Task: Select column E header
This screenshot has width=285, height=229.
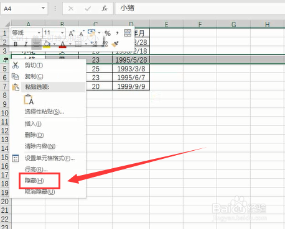Action: click(166, 24)
